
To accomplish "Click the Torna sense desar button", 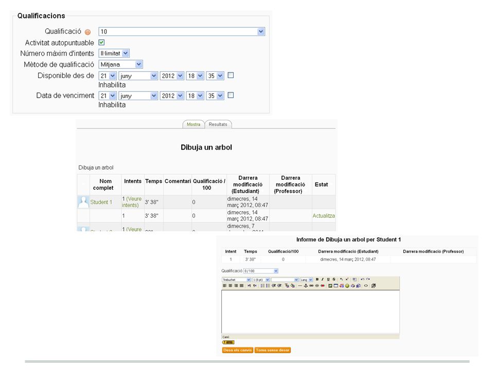I will 273,350.
